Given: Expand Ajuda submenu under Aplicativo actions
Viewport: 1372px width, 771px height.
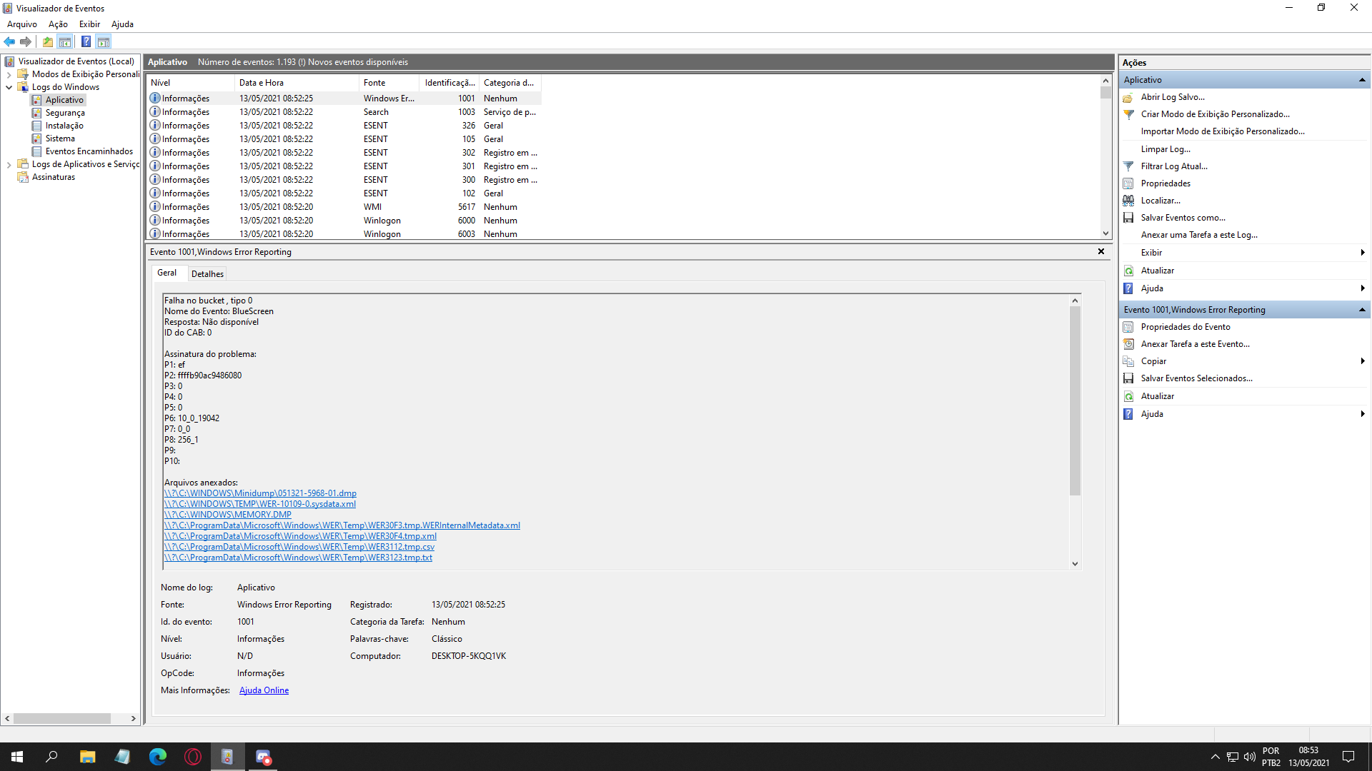Looking at the screenshot, I should [x=1363, y=288].
